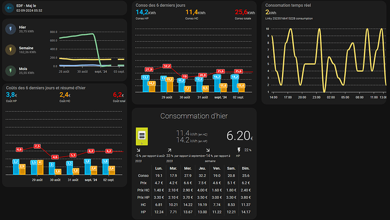Click the HP lightning bolt icon
Screen dimensions: 390x220
(x=239, y=150)
